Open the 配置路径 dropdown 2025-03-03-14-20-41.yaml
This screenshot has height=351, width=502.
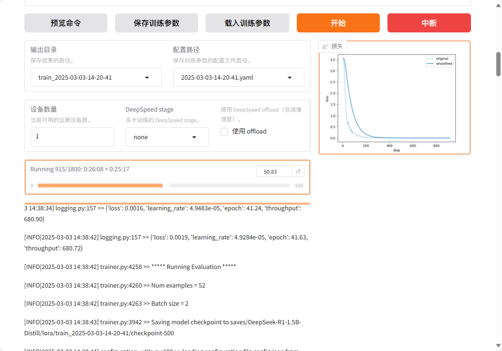[x=239, y=77]
